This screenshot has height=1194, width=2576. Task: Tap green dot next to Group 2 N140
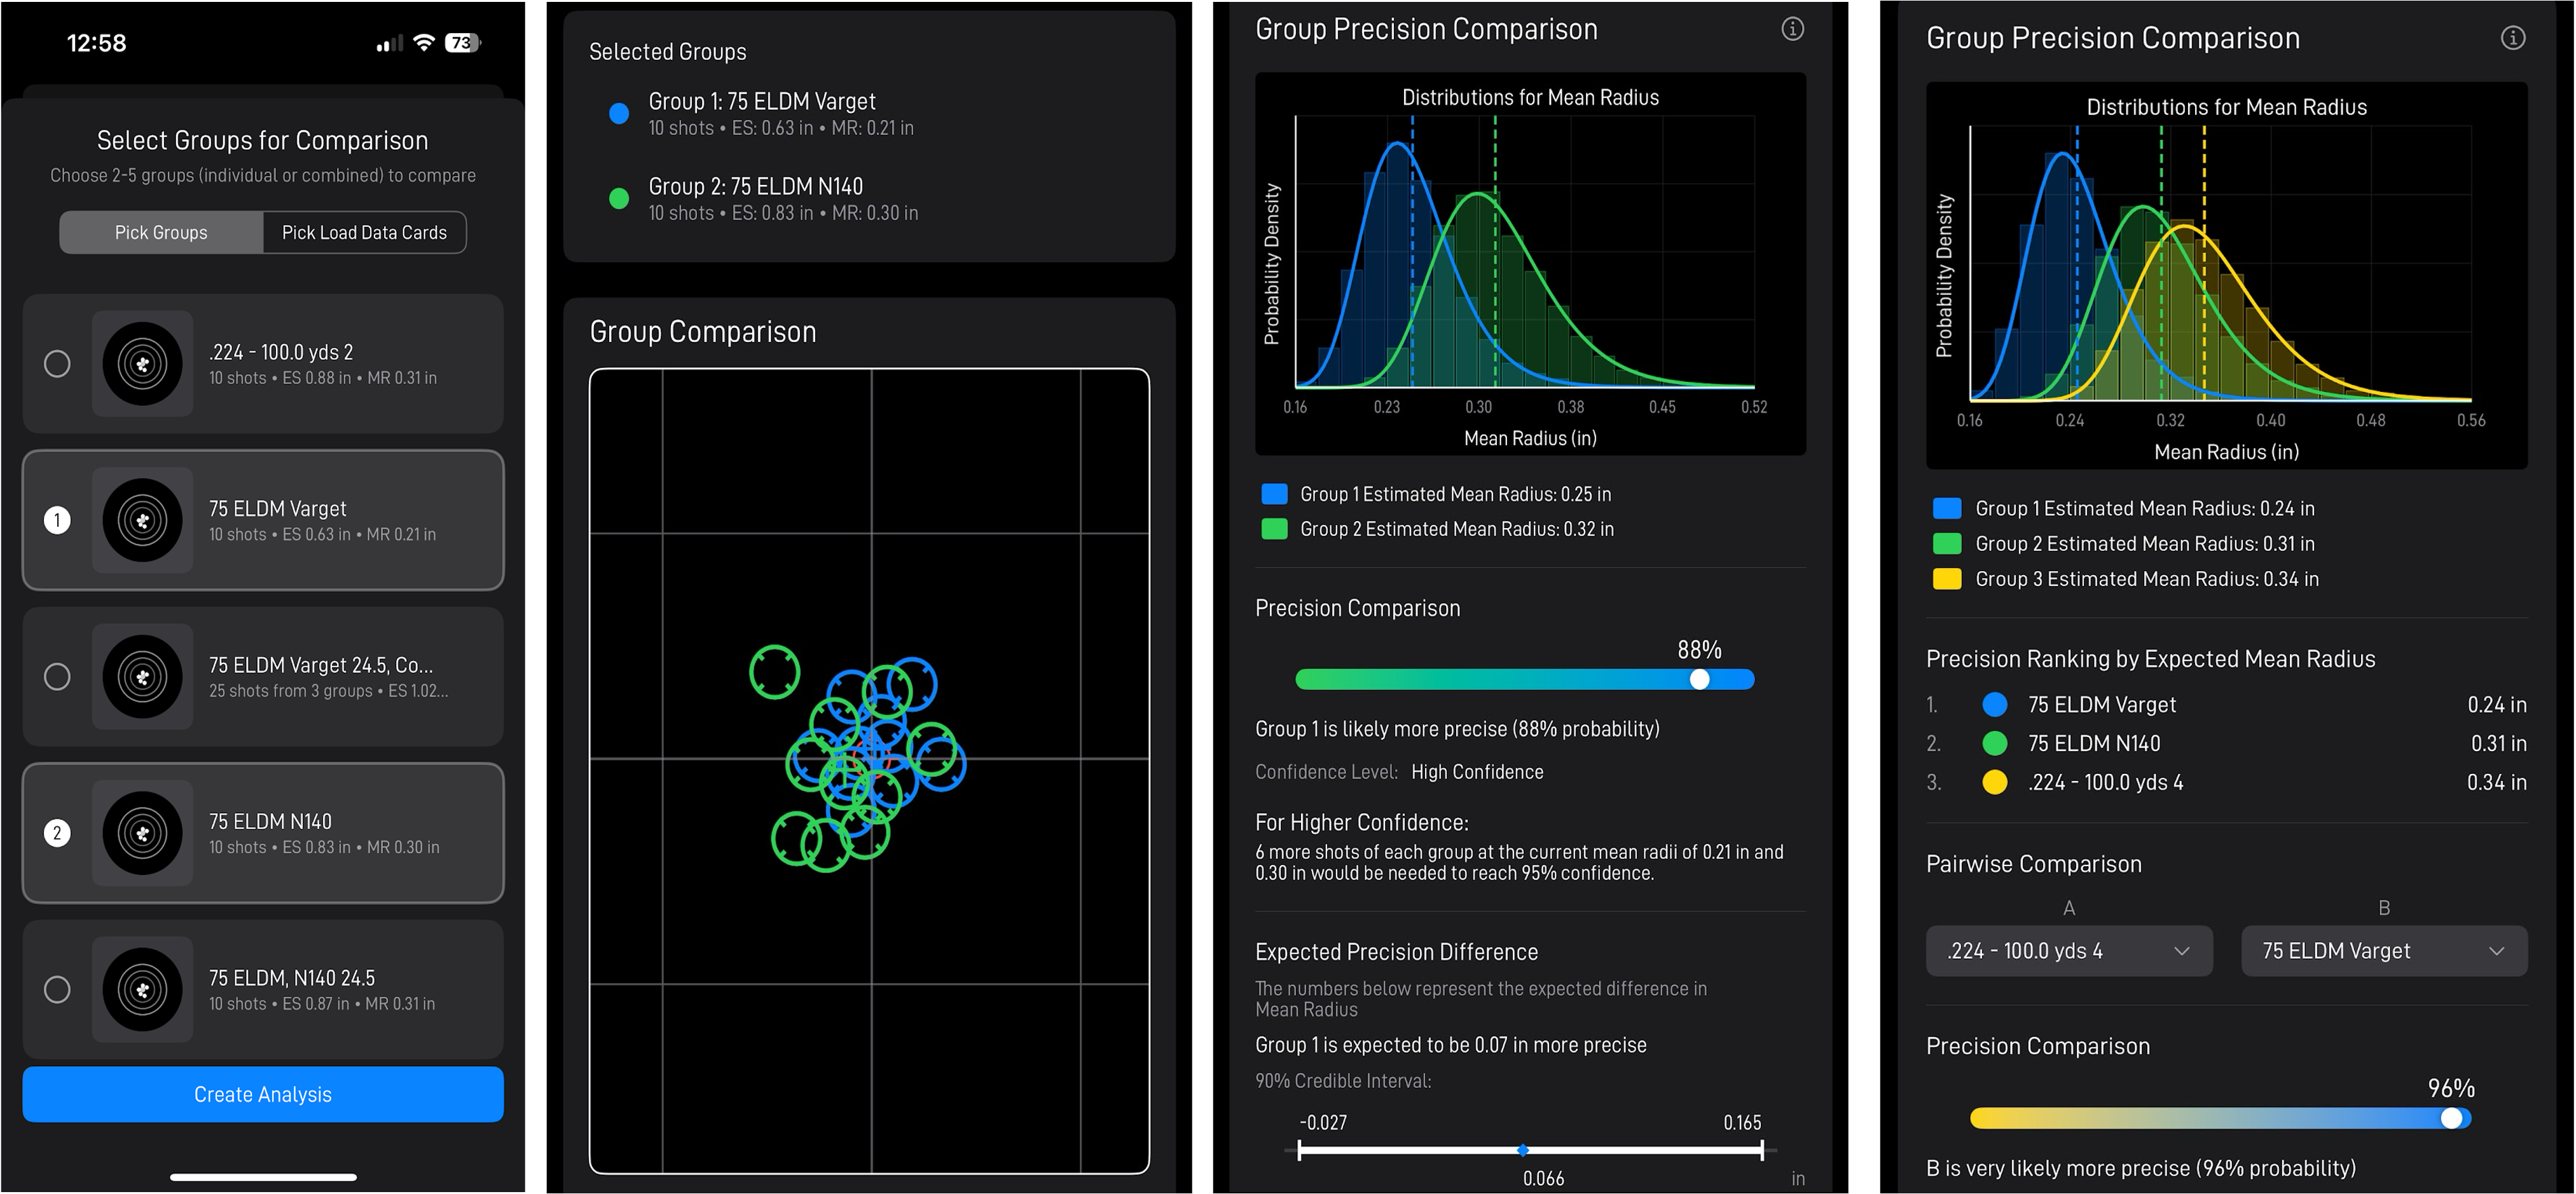click(619, 199)
